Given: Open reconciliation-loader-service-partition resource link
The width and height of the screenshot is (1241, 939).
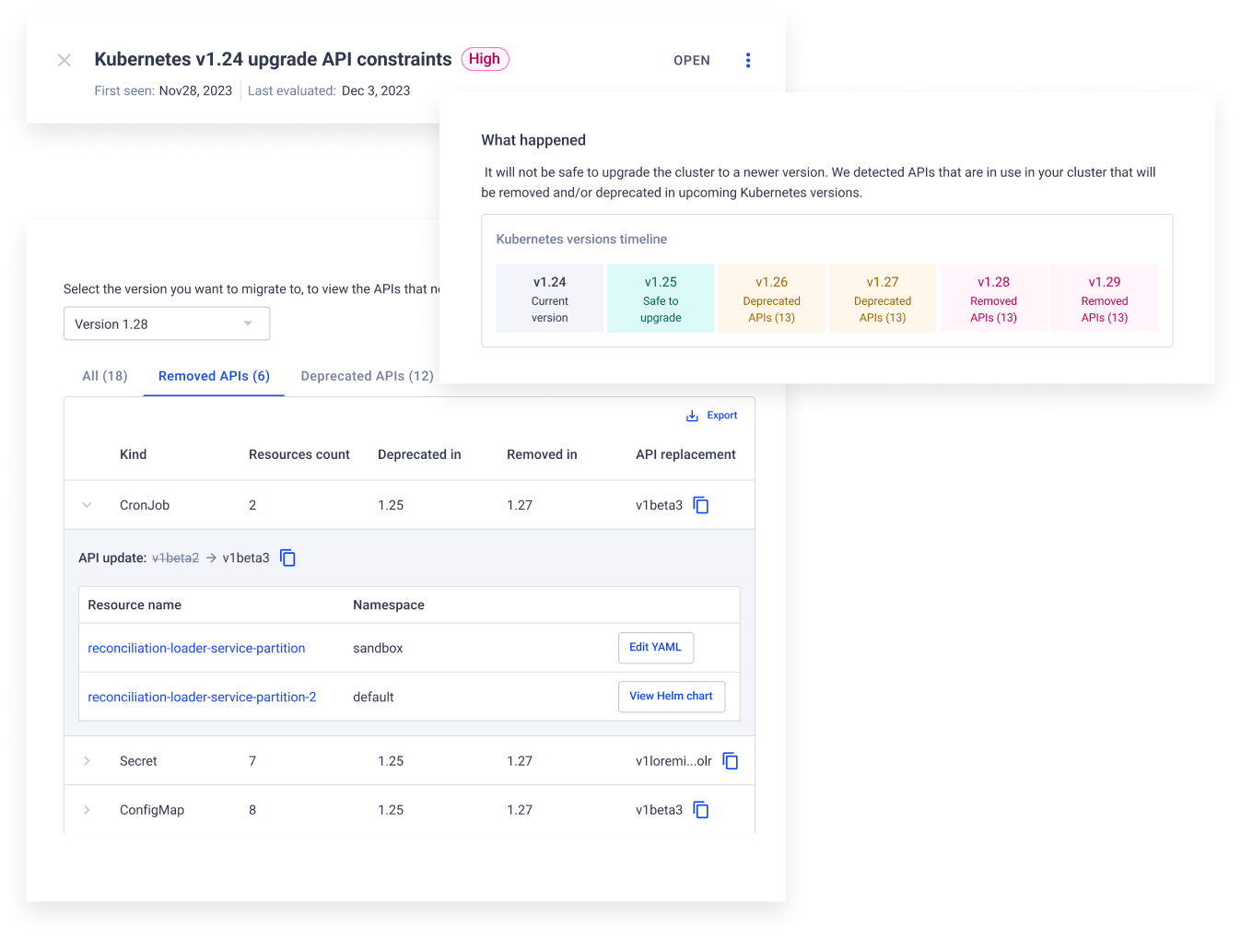Looking at the screenshot, I should click(x=196, y=648).
